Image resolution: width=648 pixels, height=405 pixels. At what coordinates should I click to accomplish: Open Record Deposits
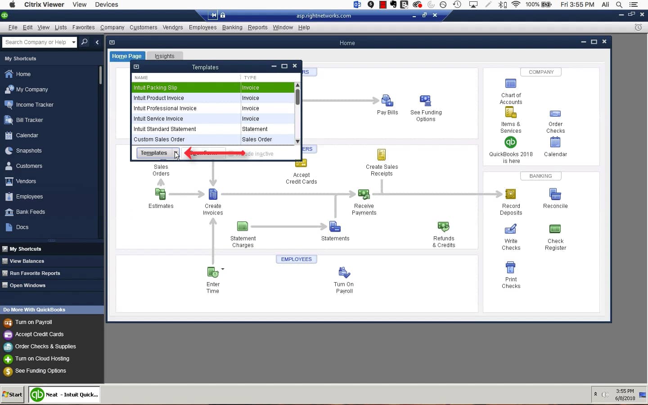[511, 194]
